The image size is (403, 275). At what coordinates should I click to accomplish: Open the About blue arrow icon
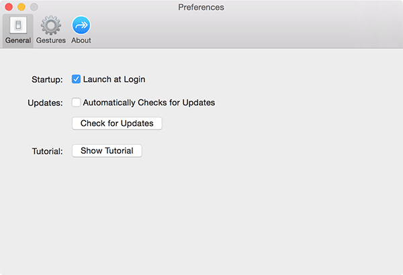coord(81,25)
